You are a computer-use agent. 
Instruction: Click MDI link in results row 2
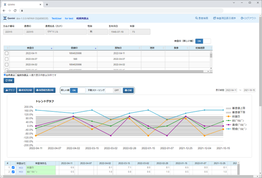(x=21, y=172)
